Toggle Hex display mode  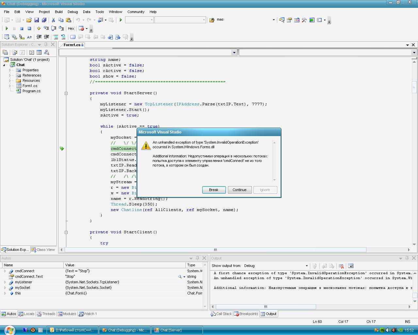point(71,28)
